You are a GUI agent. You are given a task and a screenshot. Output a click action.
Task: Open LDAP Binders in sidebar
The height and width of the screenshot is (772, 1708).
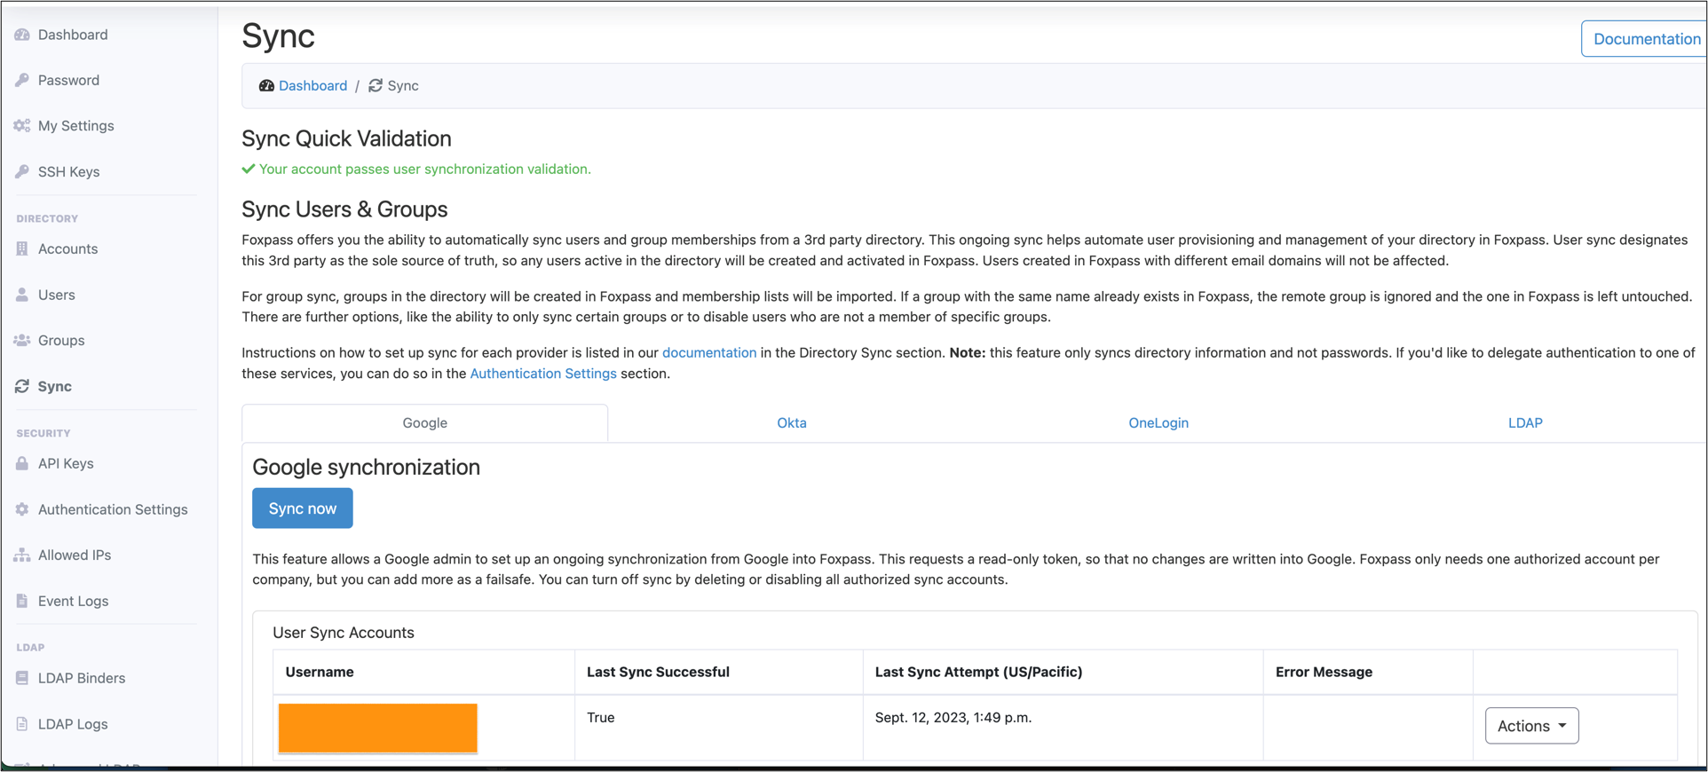[x=82, y=678]
